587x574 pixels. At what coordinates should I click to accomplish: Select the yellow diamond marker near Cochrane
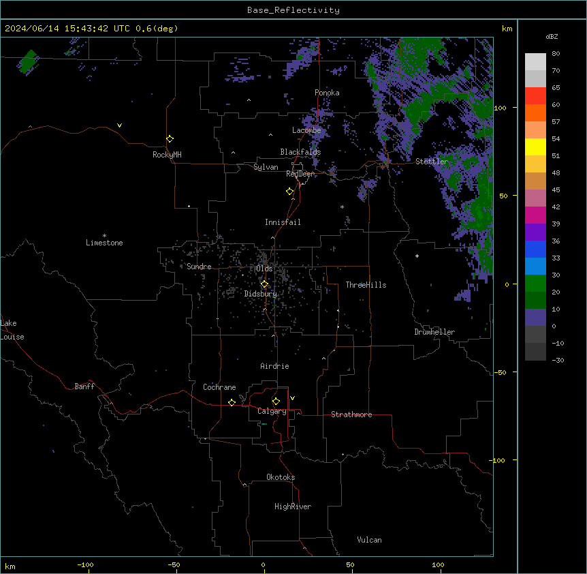point(232,402)
